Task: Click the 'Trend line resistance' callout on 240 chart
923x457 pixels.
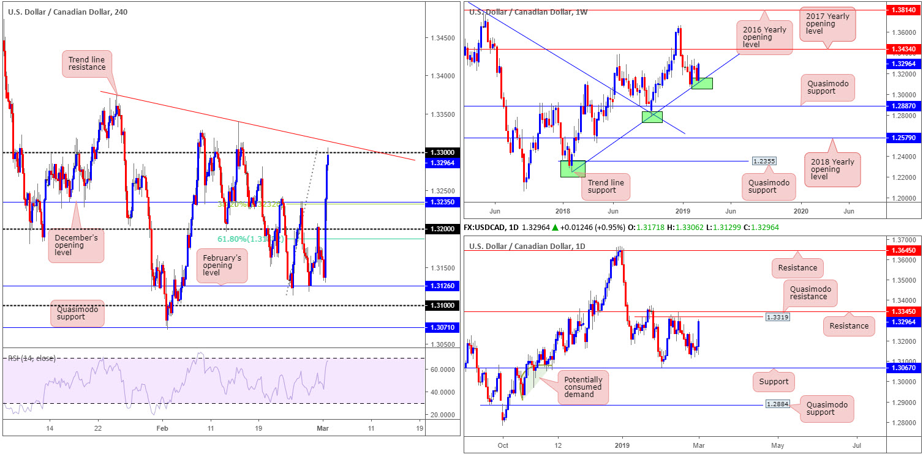Action: (88, 64)
